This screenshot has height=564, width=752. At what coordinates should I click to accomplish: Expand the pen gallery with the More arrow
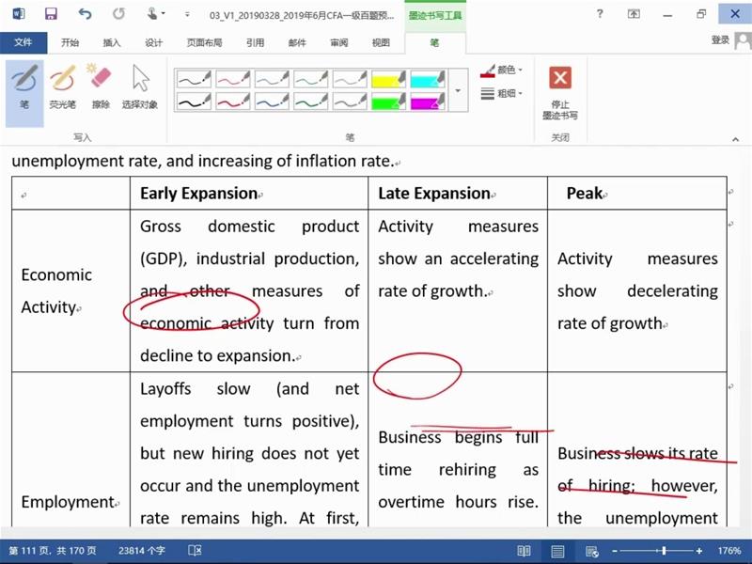[x=458, y=90]
